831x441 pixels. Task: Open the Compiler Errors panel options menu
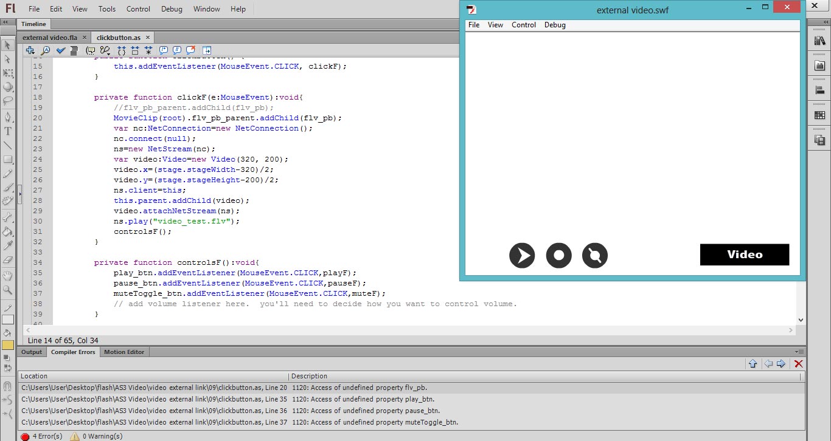pyautogui.click(x=799, y=352)
